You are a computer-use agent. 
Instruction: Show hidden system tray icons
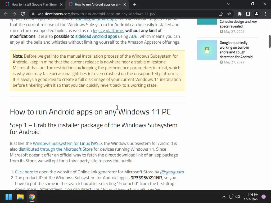click(224, 197)
